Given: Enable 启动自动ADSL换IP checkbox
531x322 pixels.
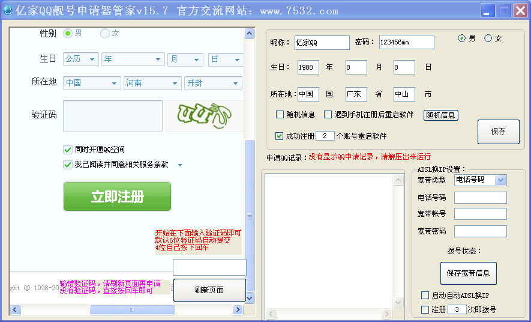Looking at the screenshot, I should (x=425, y=296).
